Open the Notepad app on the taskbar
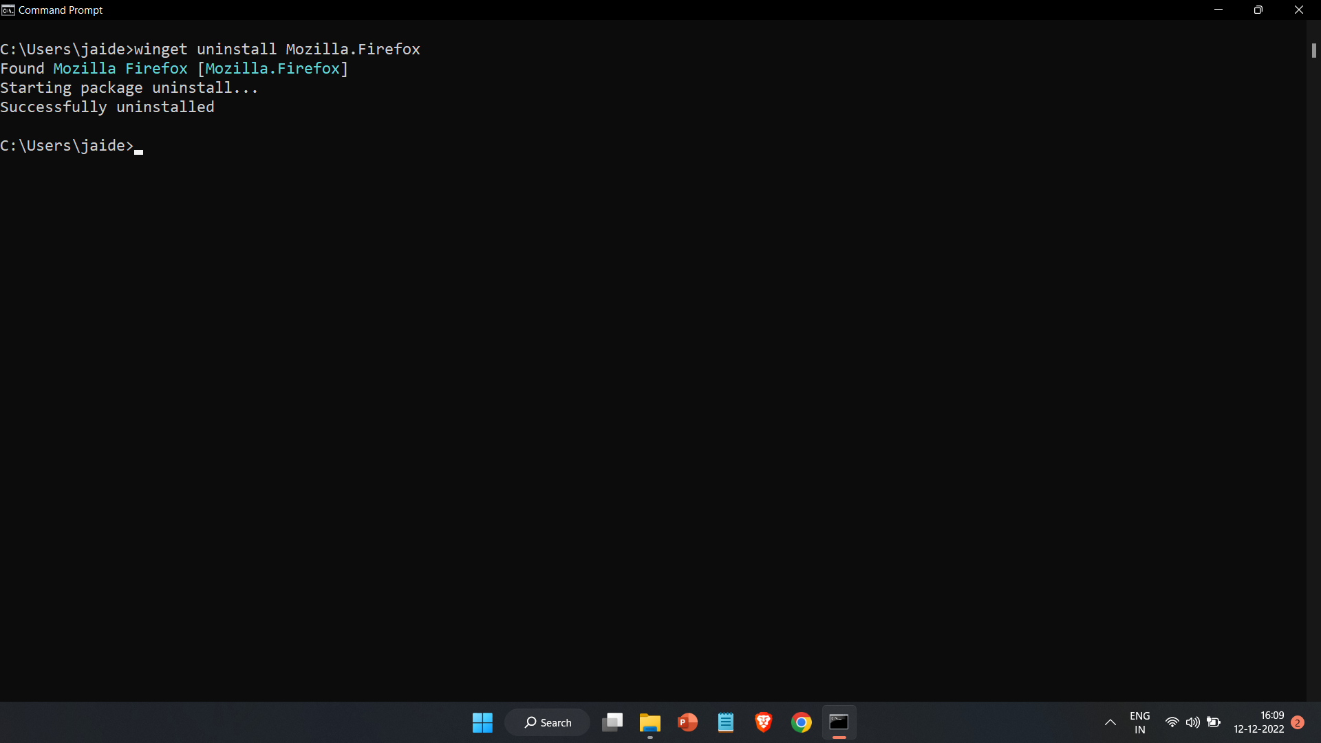The image size is (1321, 743). [726, 722]
